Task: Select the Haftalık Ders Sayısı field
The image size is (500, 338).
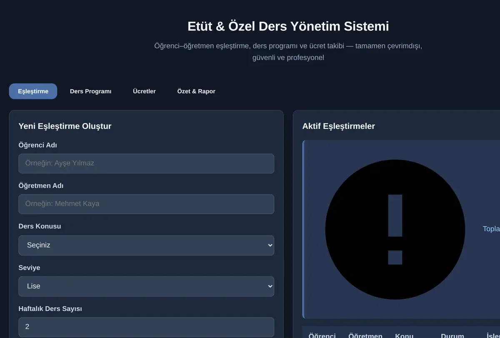Action: tap(146, 327)
